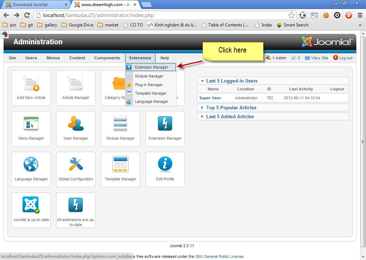Open the Edit Profile icon

tap(165, 169)
